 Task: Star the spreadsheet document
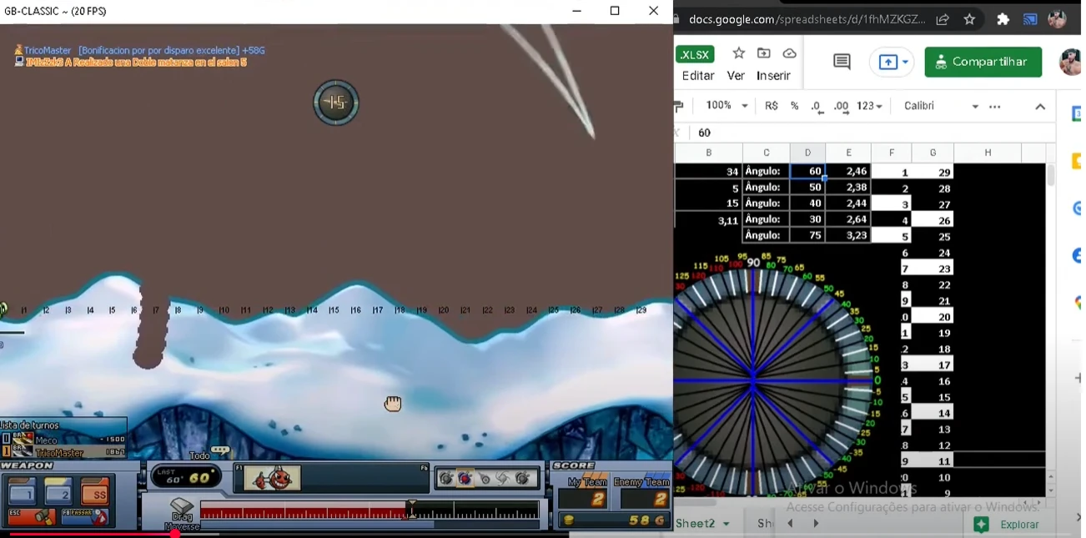point(738,53)
